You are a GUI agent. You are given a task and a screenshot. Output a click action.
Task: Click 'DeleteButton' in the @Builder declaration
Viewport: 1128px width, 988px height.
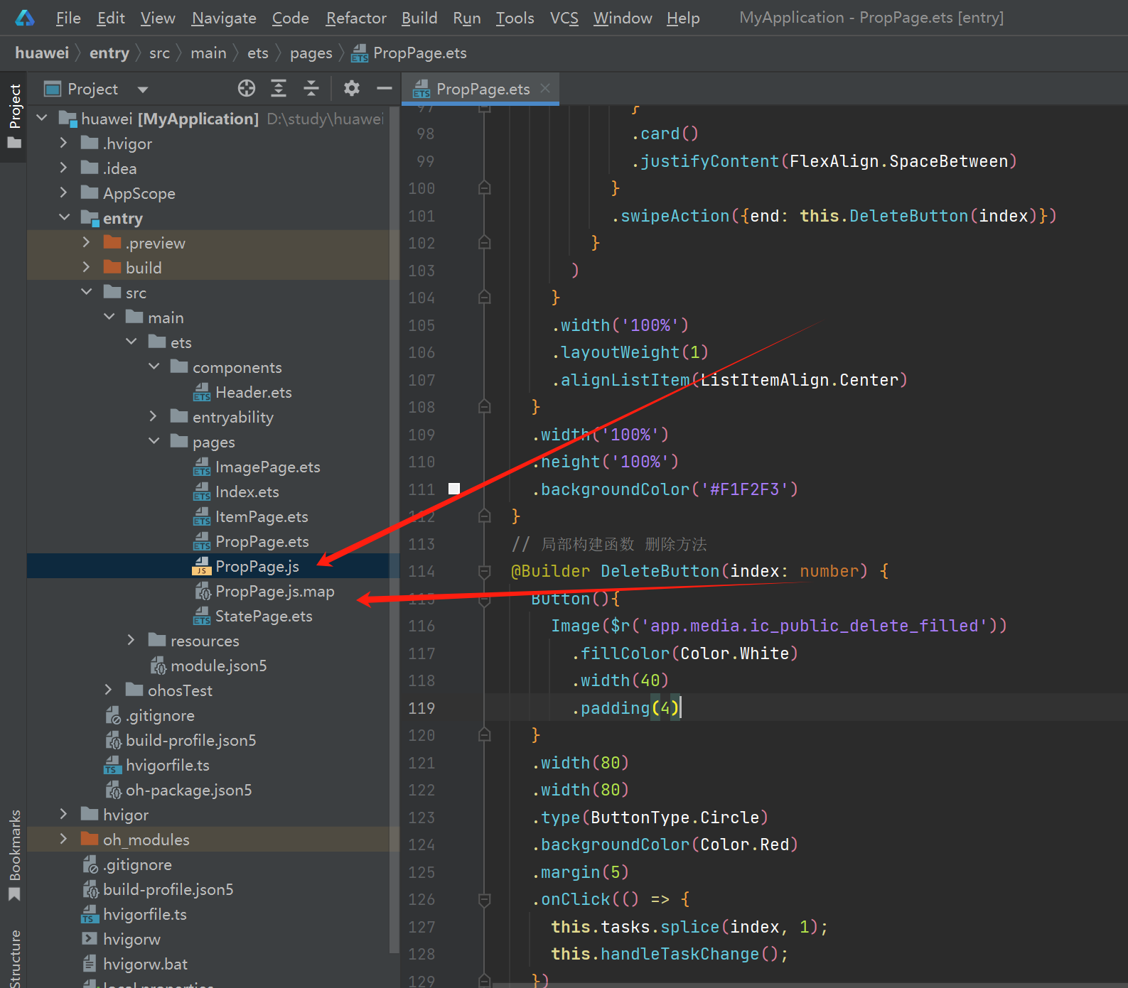[660, 571]
